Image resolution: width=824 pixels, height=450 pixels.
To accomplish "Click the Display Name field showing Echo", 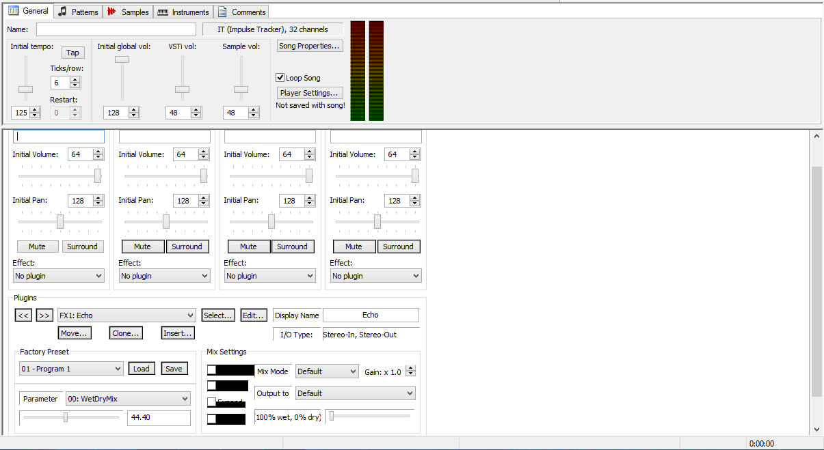I will click(371, 315).
